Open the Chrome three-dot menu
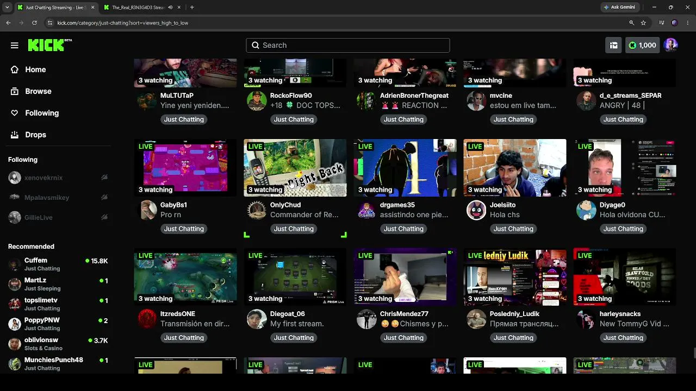 click(687, 23)
